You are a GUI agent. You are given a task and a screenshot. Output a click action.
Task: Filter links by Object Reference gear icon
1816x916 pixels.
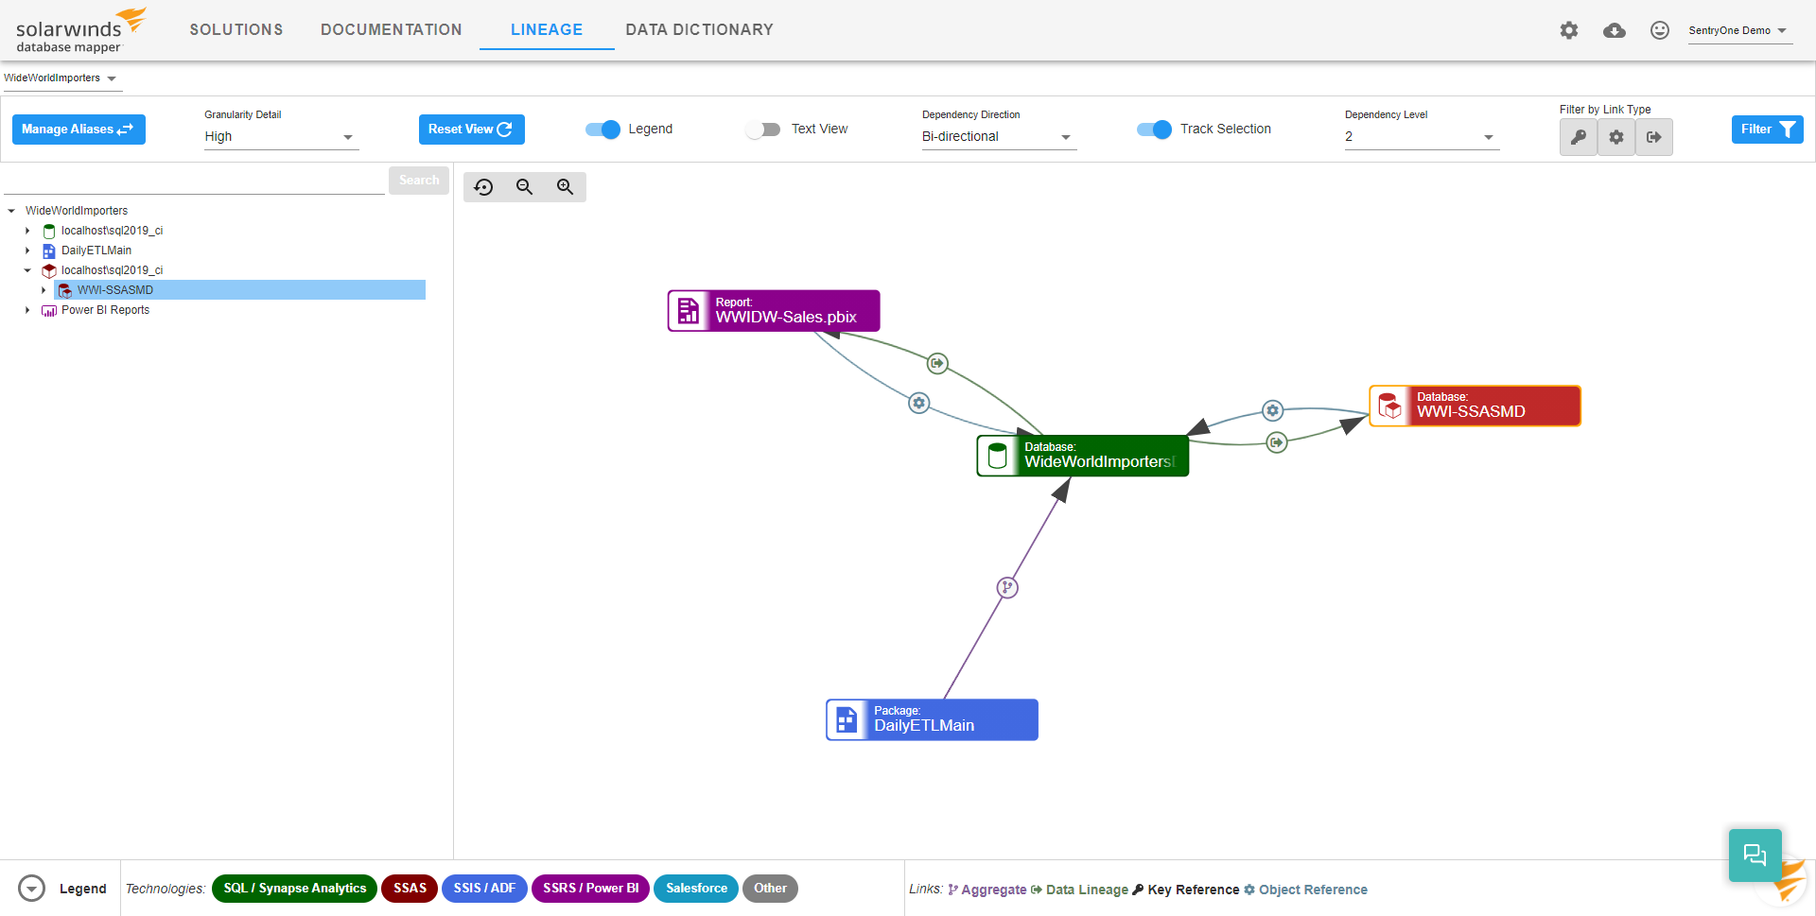[x=1616, y=137]
